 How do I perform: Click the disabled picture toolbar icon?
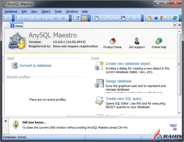pos(56,18)
